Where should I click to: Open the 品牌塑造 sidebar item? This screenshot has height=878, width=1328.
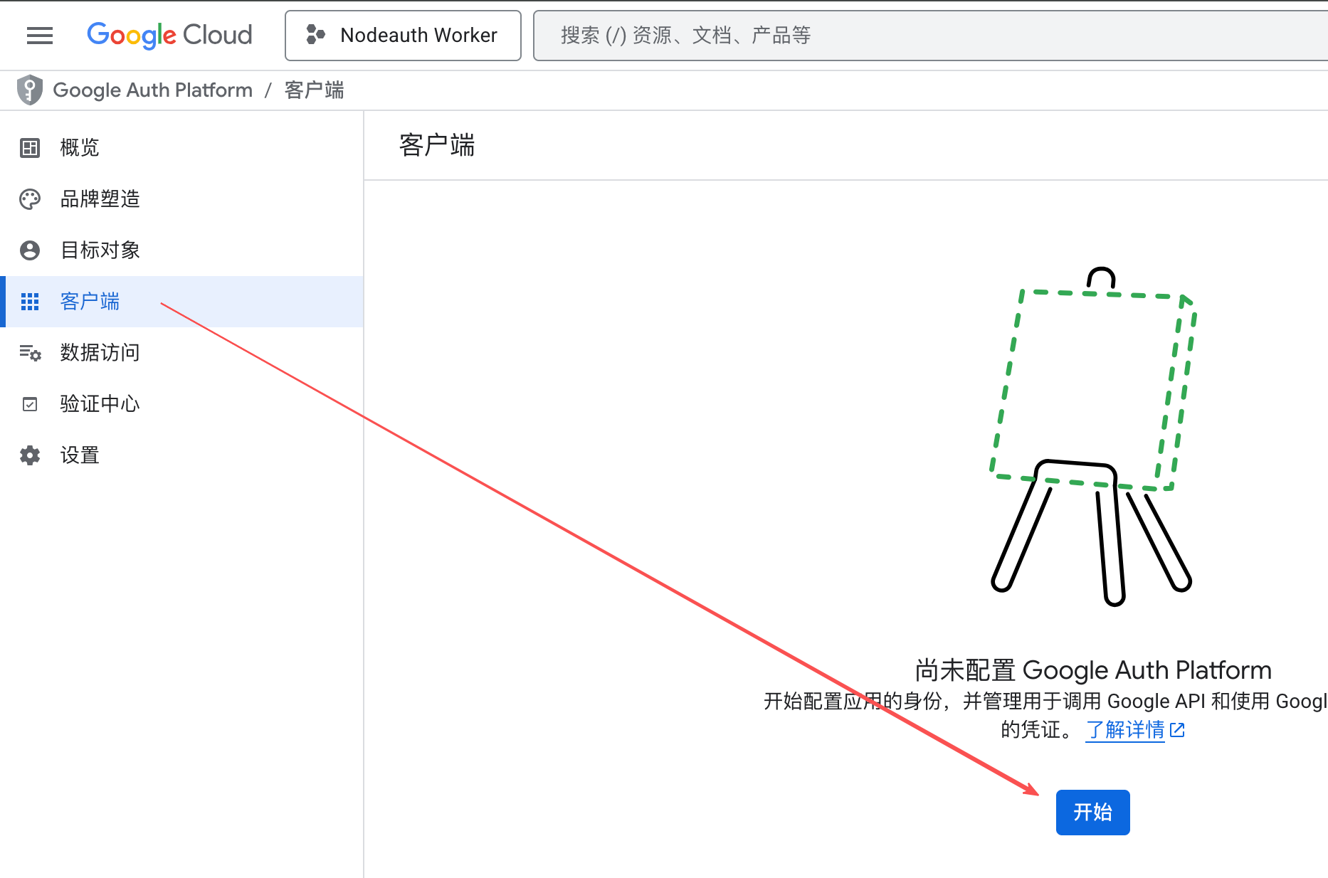point(100,199)
